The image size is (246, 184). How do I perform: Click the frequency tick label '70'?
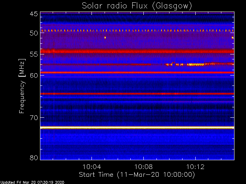[x=34, y=118]
